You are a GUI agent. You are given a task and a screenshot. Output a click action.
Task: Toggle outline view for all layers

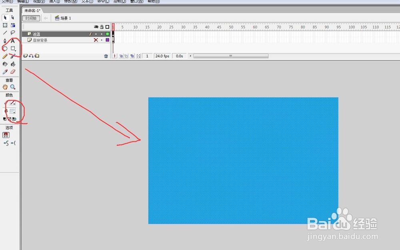click(x=107, y=27)
